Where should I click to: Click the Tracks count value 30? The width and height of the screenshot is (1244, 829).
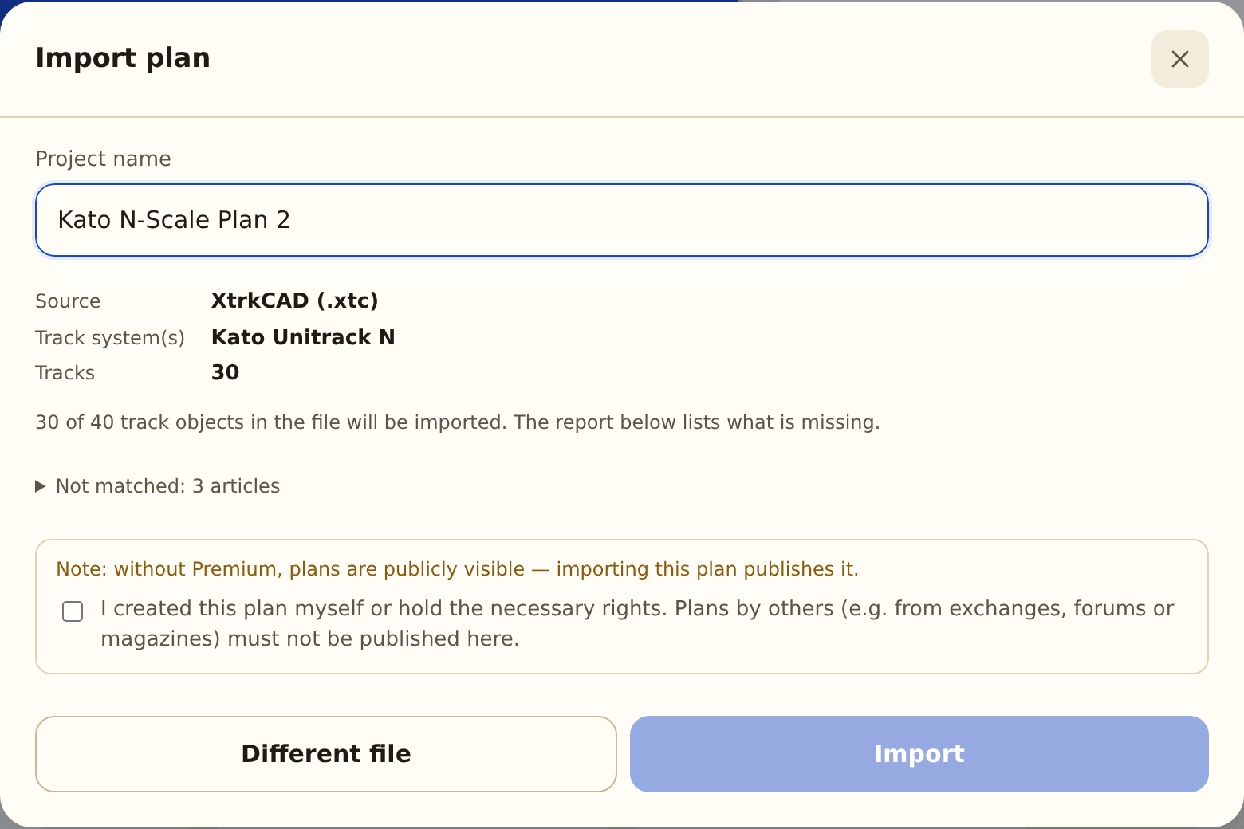point(226,372)
